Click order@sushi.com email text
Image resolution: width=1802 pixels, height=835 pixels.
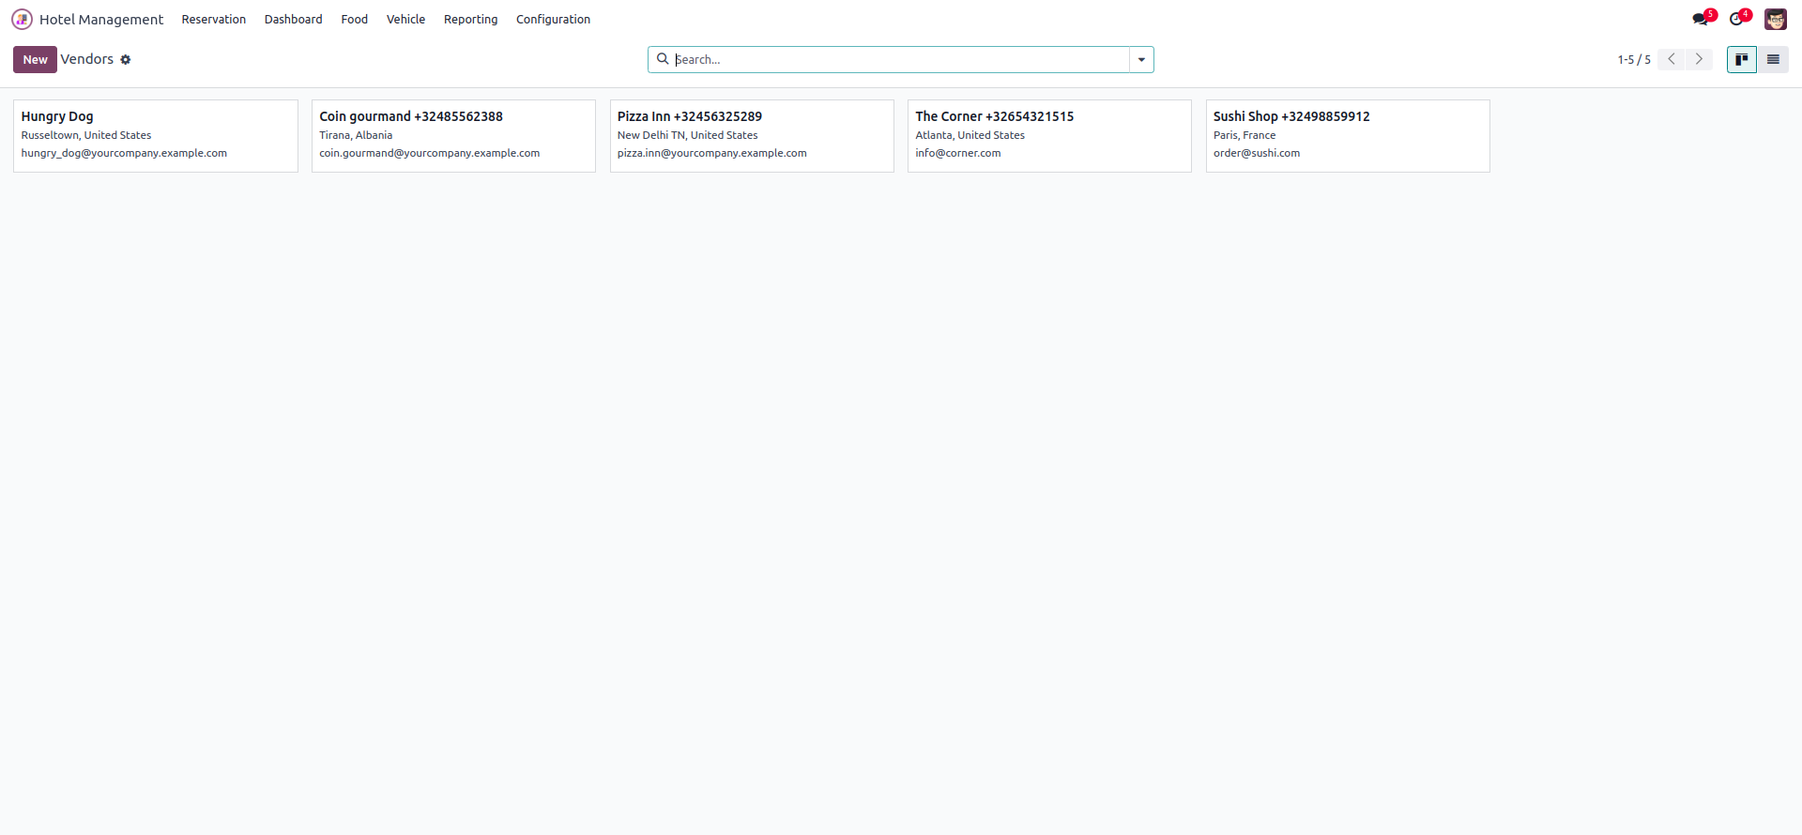coord(1257,153)
